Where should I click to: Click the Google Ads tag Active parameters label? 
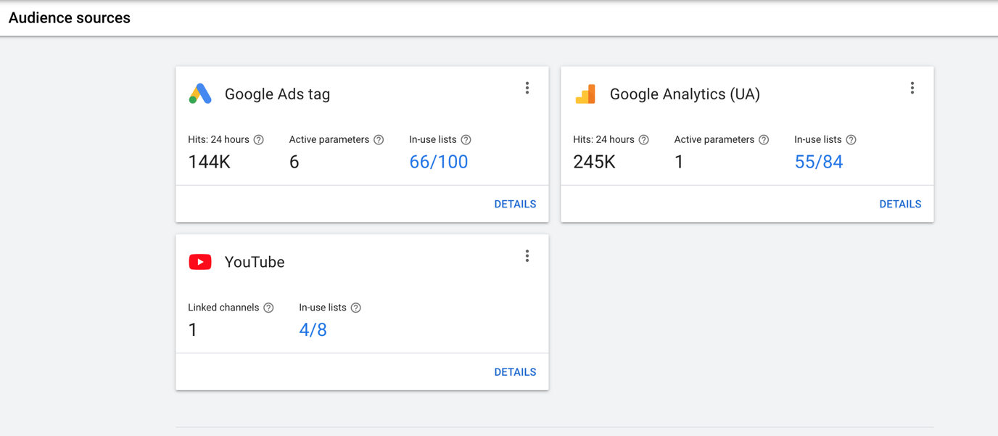[329, 139]
